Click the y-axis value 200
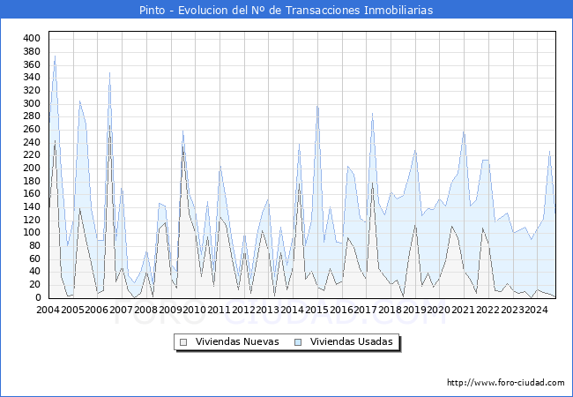Image resolution: width=573 pixels, height=397 pixels. pos(32,169)
